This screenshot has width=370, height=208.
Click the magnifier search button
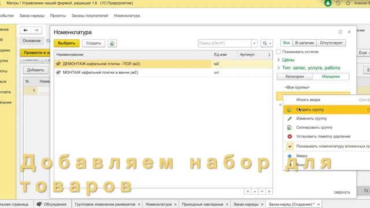(265, 43)
